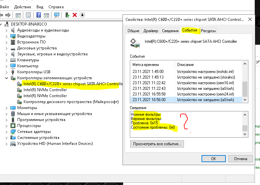Select the first Intel(R) NVMe Controller entry
The height and width of the screenshot is (185, 260).
click(x=45, y=90)
